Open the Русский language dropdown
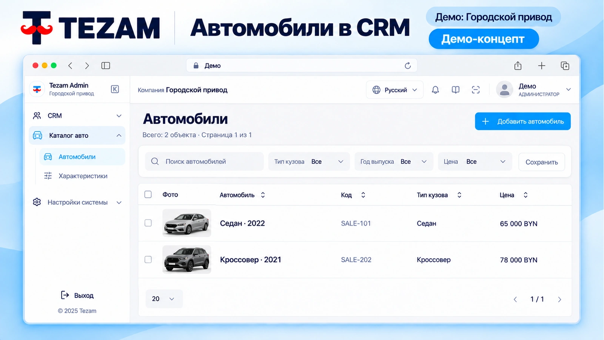604x340 pixels. (x=395, y=90)
